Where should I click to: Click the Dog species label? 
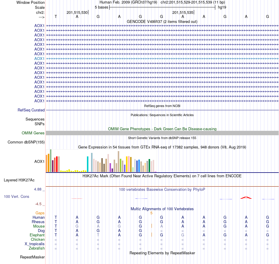tap(41, 231)
